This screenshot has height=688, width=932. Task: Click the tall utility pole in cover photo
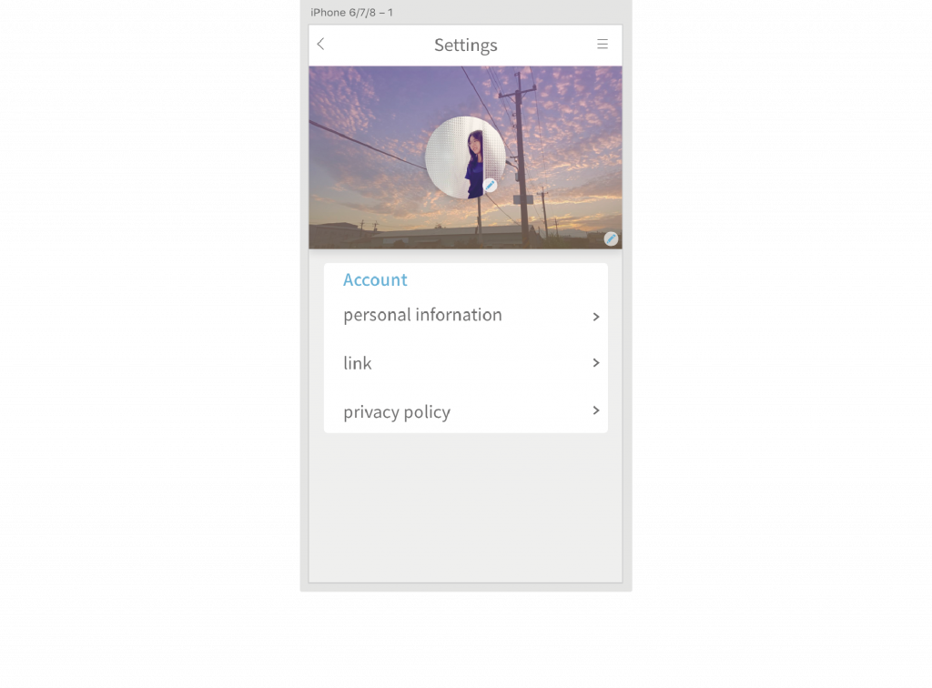pyautogui.click(x=521, y=157)
